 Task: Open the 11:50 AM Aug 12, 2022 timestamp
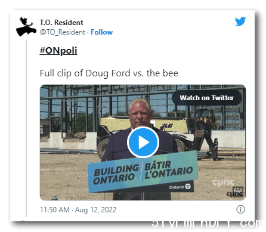tap(78, 210)
